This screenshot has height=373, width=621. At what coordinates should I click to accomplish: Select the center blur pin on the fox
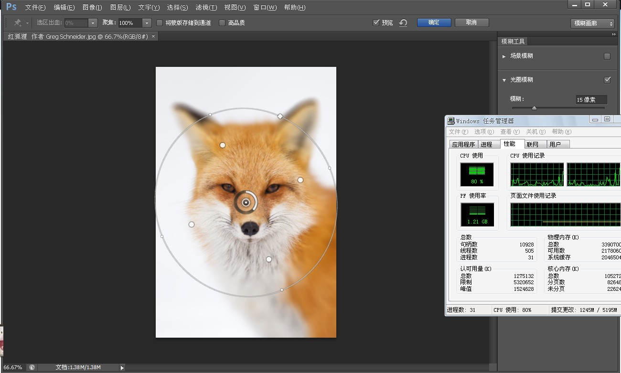coord(246,202)
